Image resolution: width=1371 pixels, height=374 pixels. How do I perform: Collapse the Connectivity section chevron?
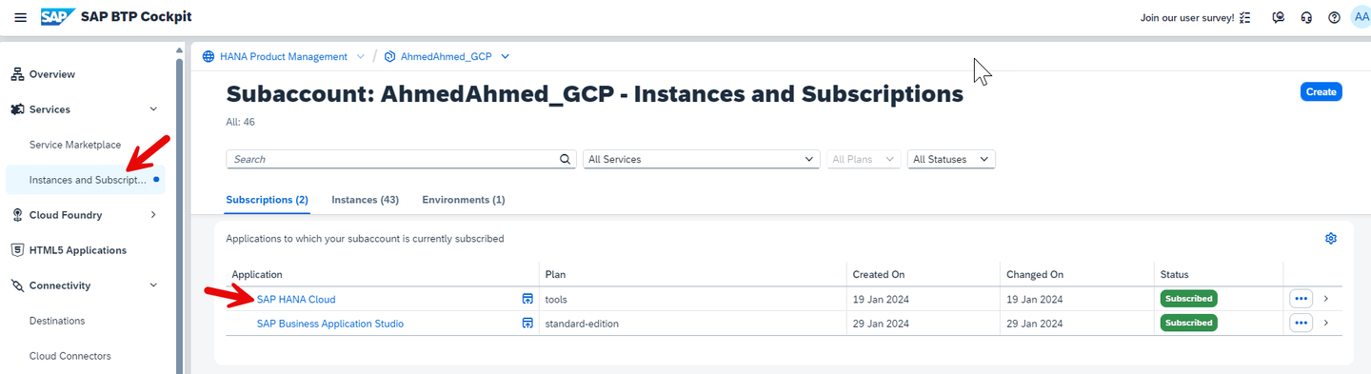pos(153,285)
